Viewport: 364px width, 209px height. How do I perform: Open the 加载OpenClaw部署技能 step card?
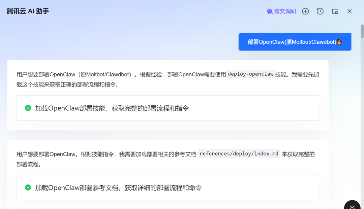[x=168, y=108]
